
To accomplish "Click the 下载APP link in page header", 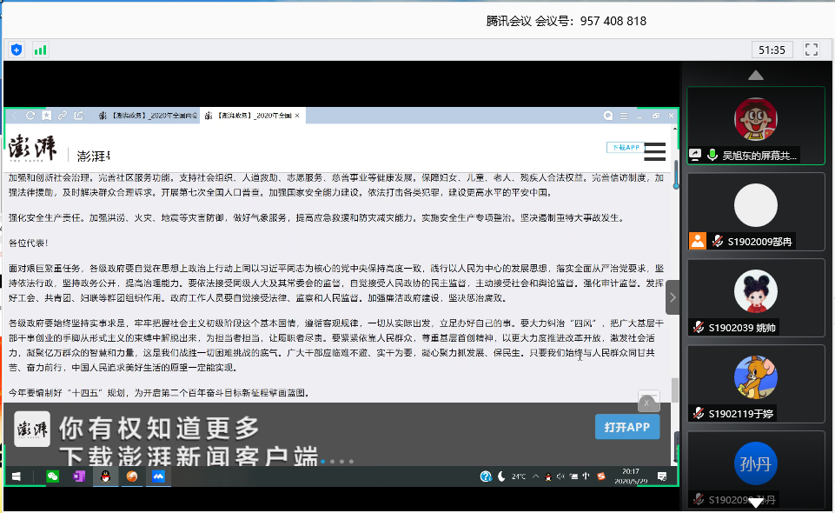I will click(623, 148).
